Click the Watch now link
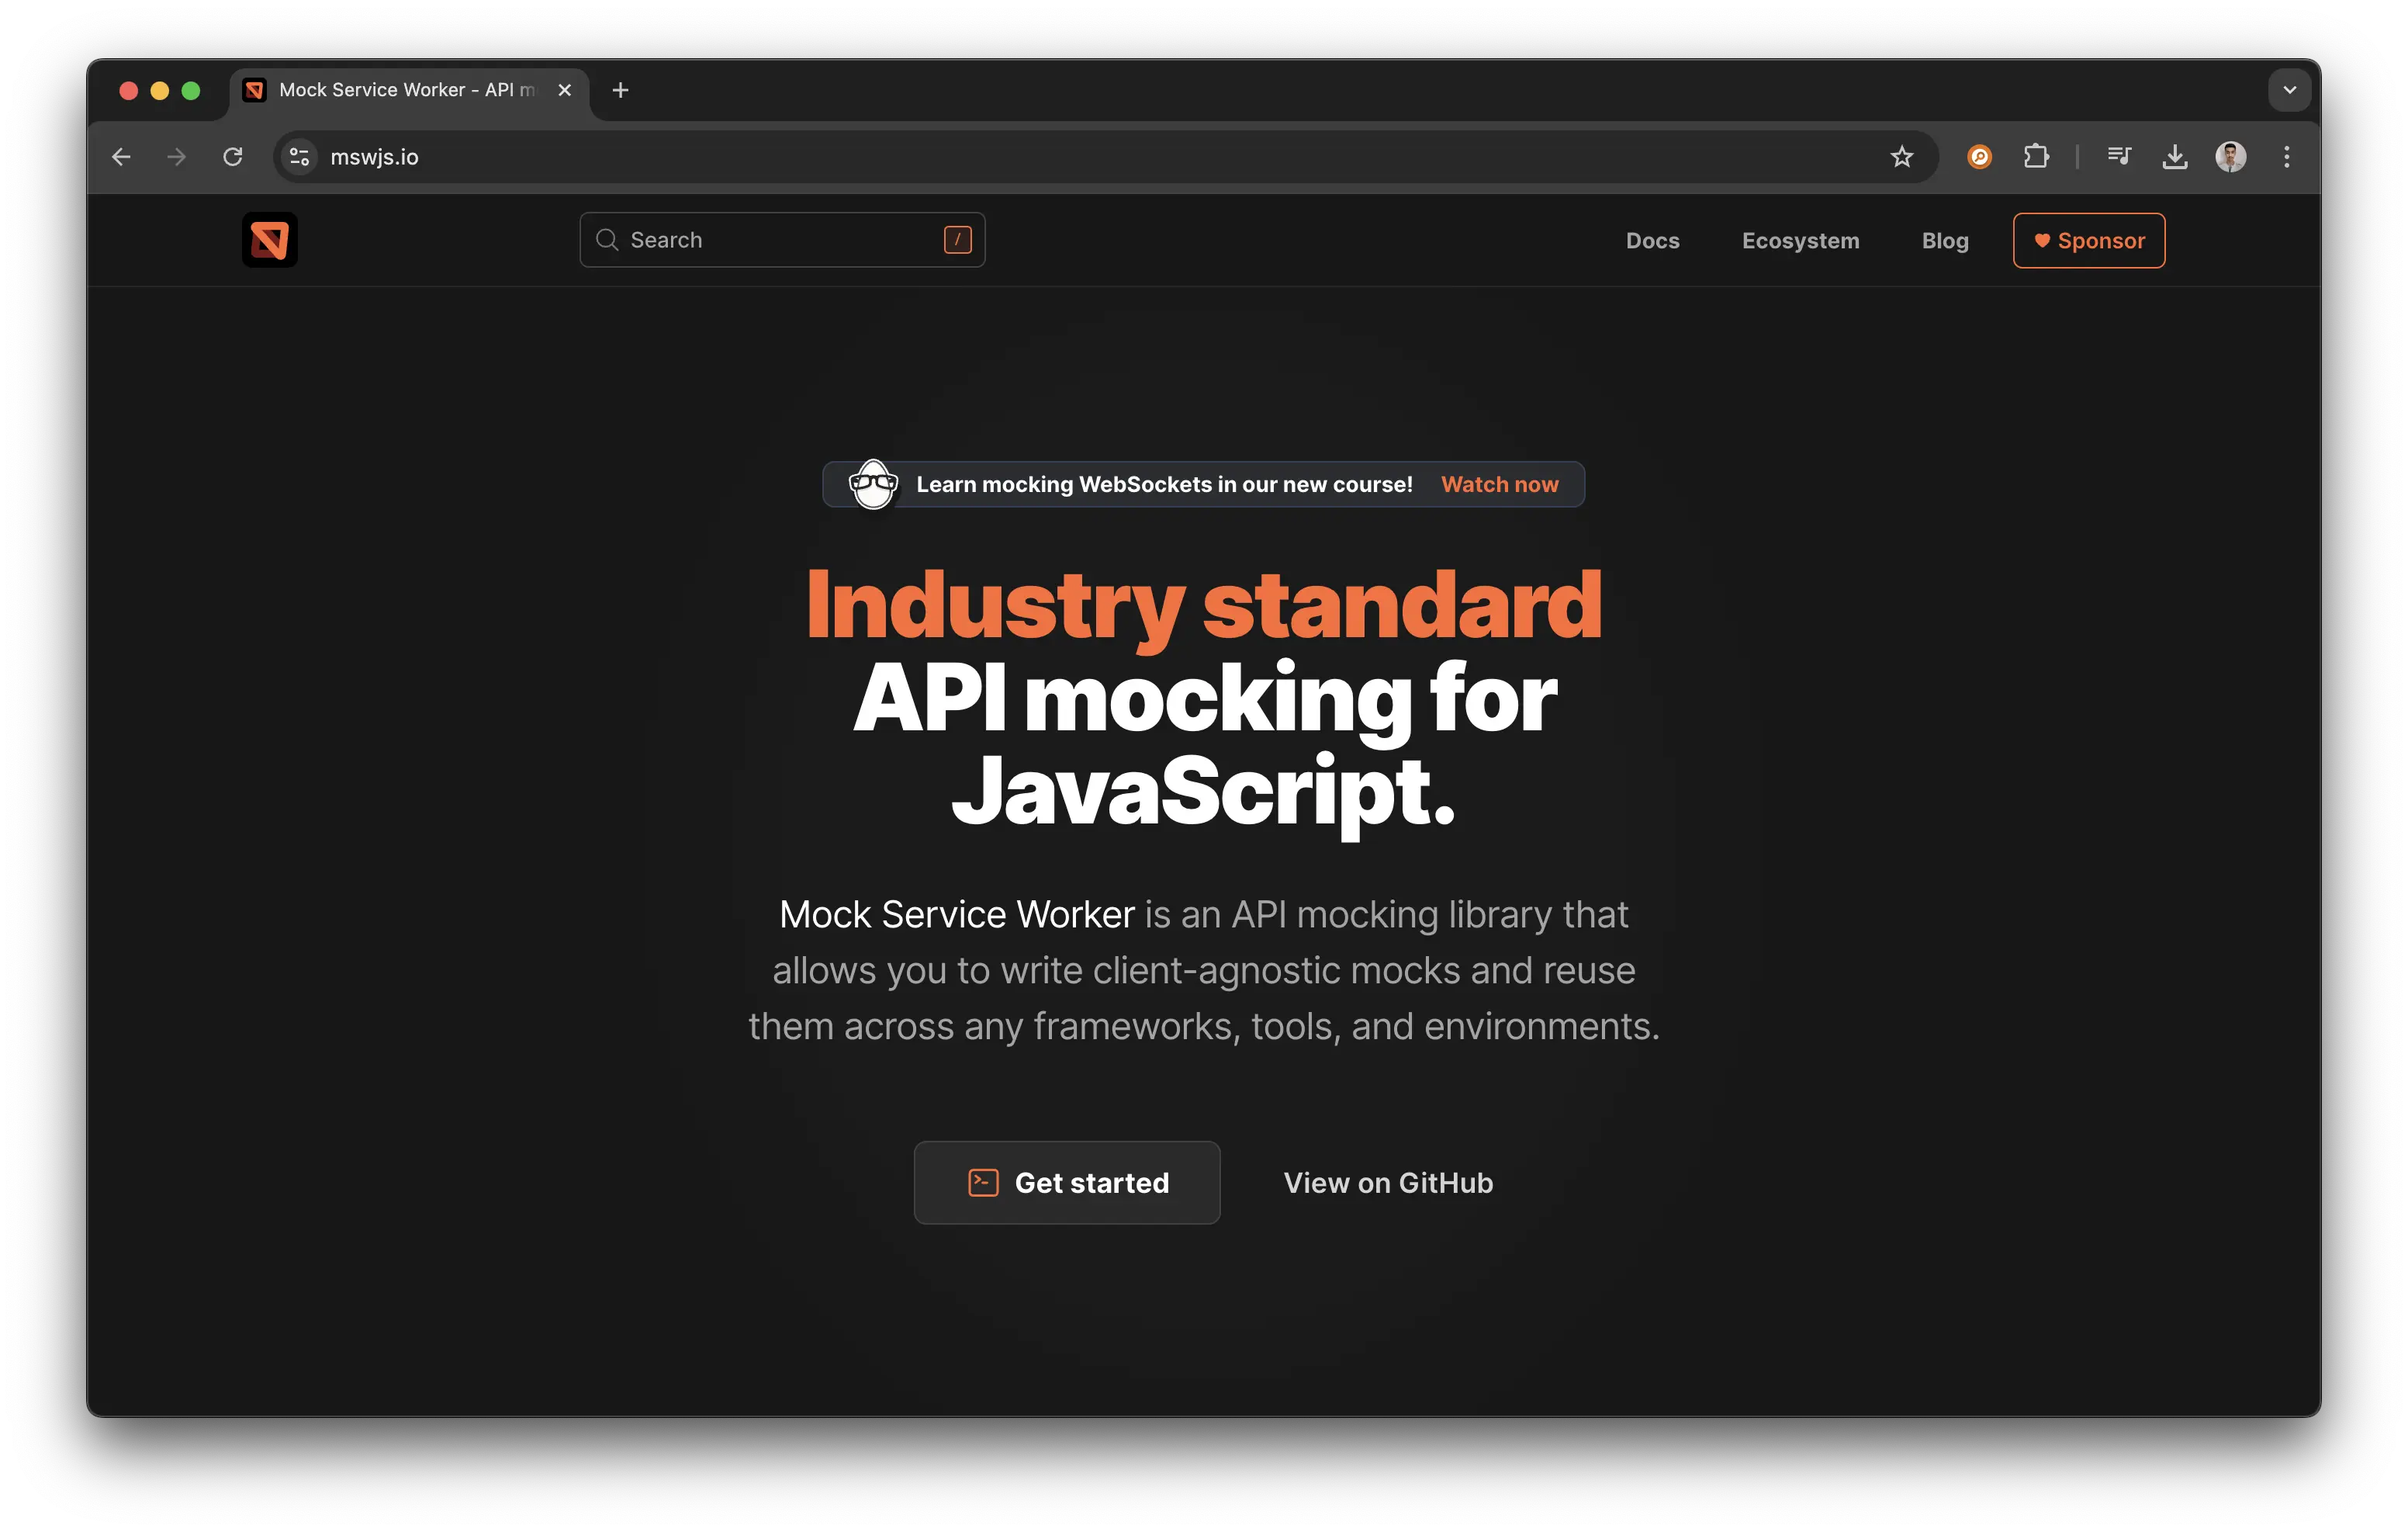The height and width of the screenshot is (1532, 2408). point(1499,484)
